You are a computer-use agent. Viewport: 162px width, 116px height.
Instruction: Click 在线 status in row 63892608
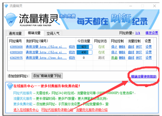tap(101, 47)
